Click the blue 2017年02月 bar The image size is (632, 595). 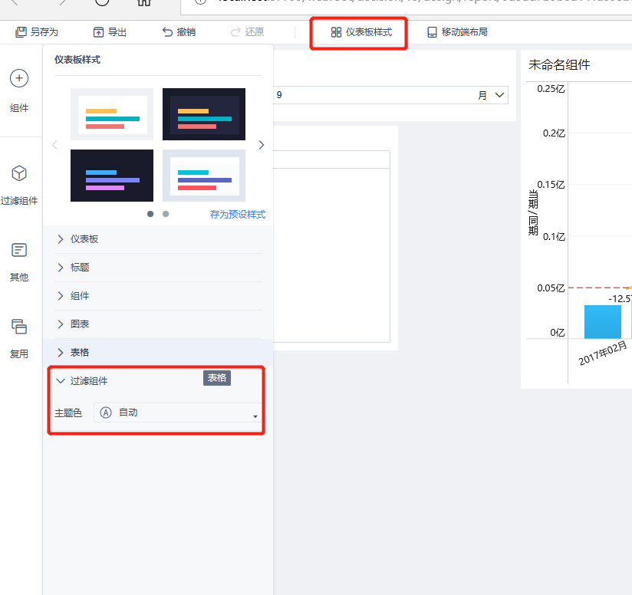click(603, 322)
